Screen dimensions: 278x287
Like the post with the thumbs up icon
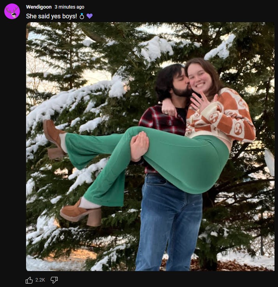[x=29, y=280]
